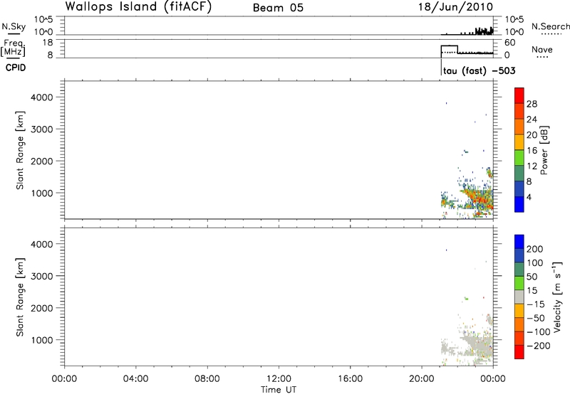Click the '4000' tick on power panel
570x394 pixels.
(41, 97)
